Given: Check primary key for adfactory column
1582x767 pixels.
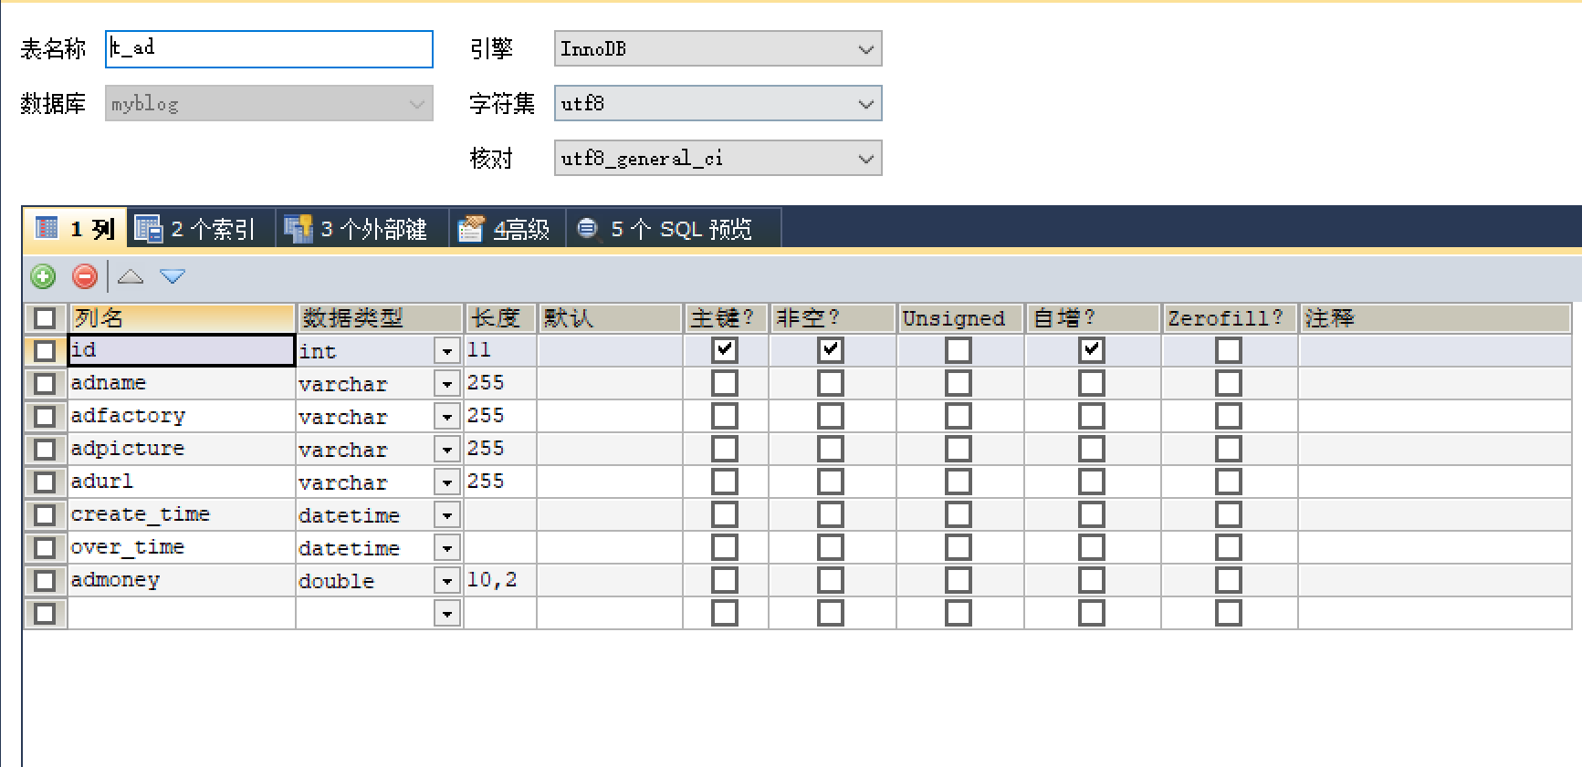Looking at the screenshot, I should coord(725,416).
